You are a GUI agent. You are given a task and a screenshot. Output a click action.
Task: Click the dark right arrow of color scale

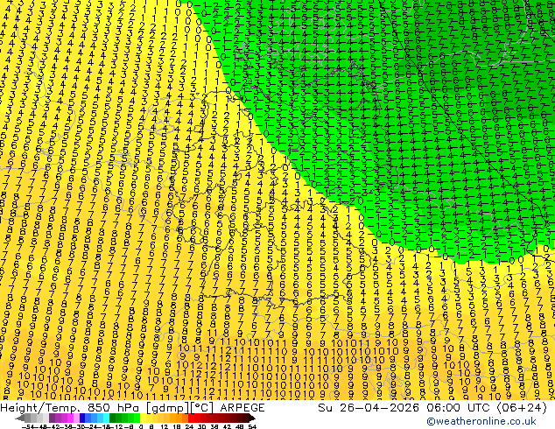(x=252, y=418)
